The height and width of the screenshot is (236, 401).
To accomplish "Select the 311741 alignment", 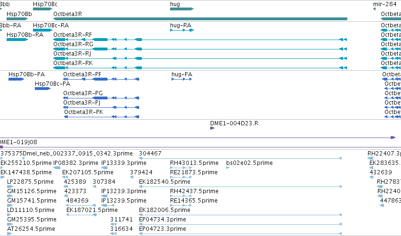I will pos(122,220).
